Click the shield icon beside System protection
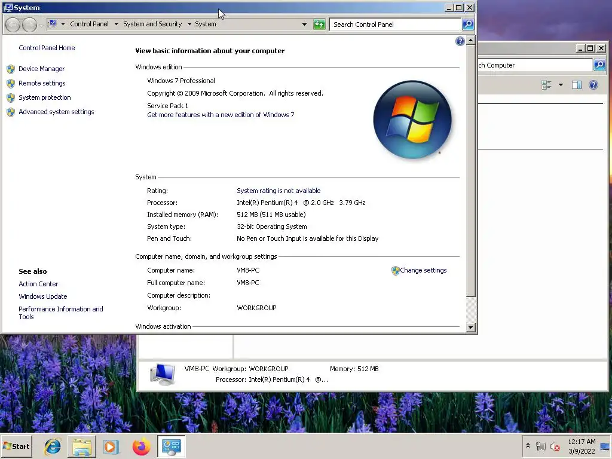The height and width of the screenshot is (459, 612). (11, 98)
